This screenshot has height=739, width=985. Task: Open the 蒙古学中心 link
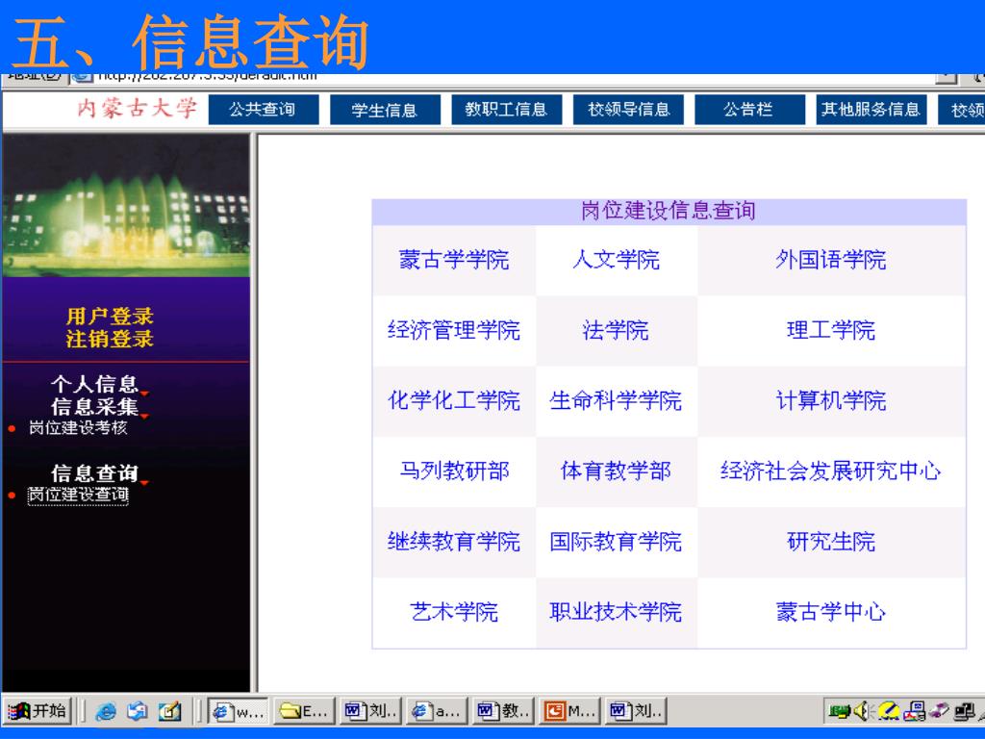[x=831, y=611]
